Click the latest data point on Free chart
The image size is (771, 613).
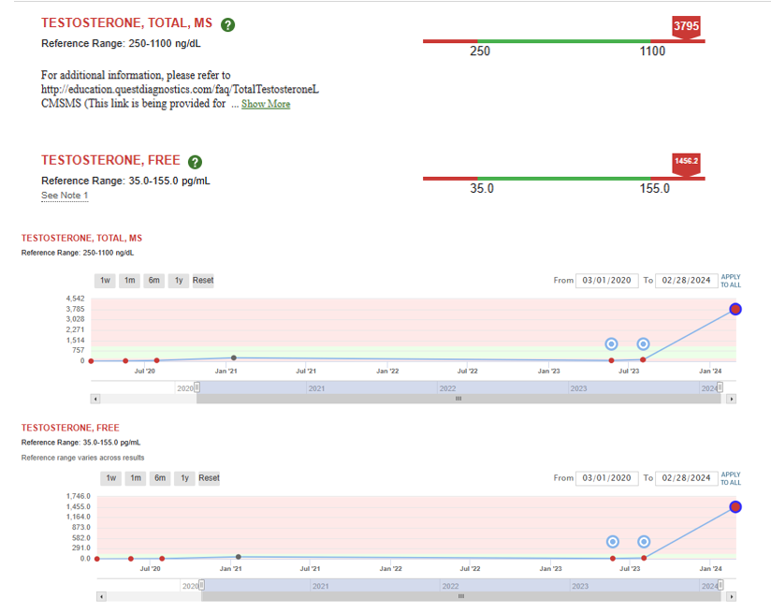pos(735,506)
